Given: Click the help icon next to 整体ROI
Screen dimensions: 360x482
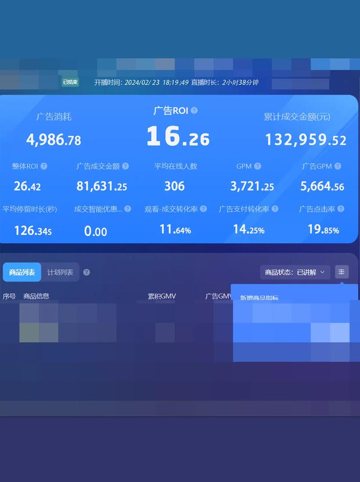Looking at the screenshot, I should click(44, 166).
